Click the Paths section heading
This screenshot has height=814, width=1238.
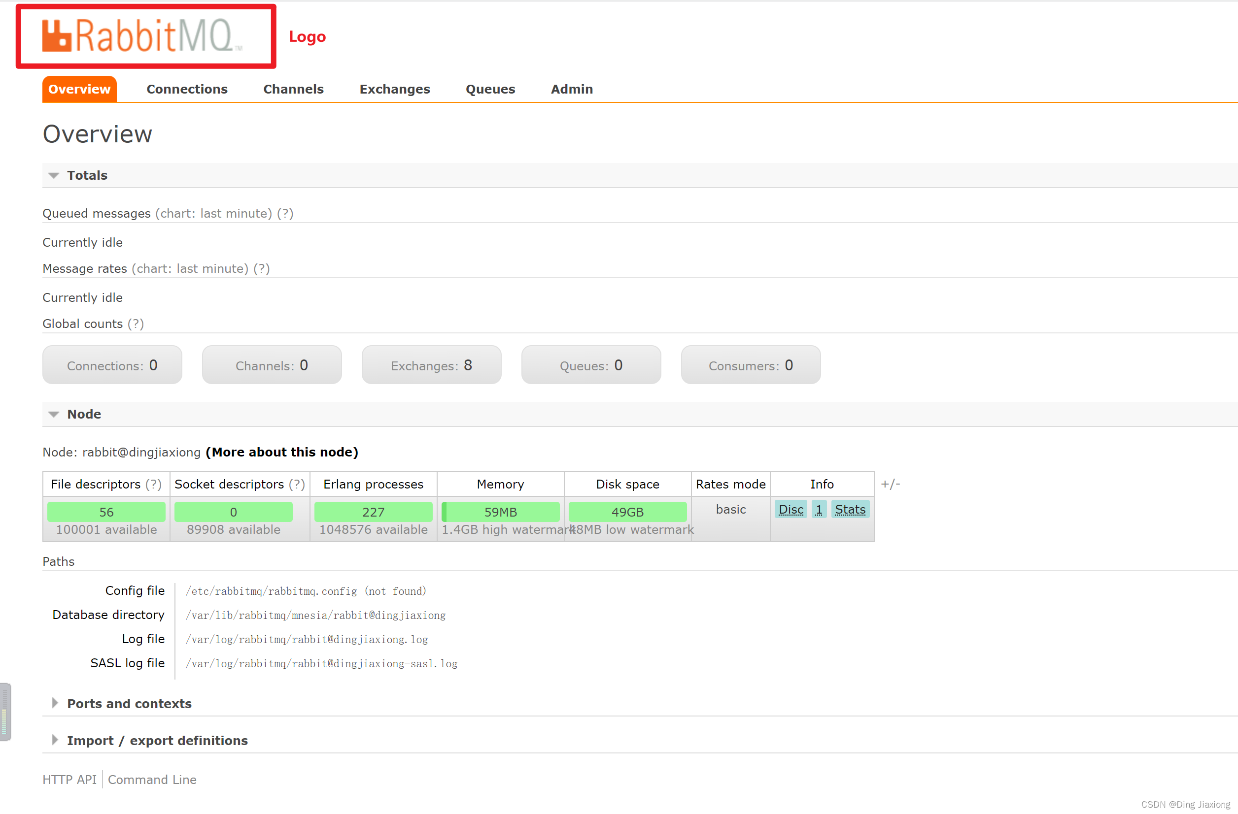(x=59, y=562)
